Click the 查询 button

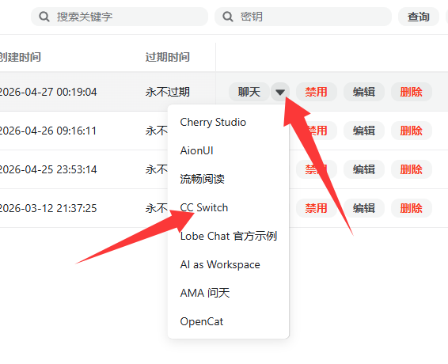pyautogui.click(x=418, y=17)
